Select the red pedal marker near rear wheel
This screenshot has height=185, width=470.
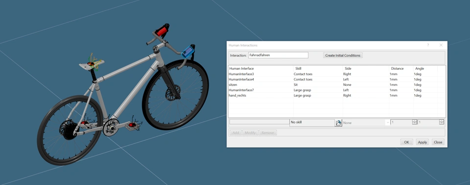click(85, 123)
